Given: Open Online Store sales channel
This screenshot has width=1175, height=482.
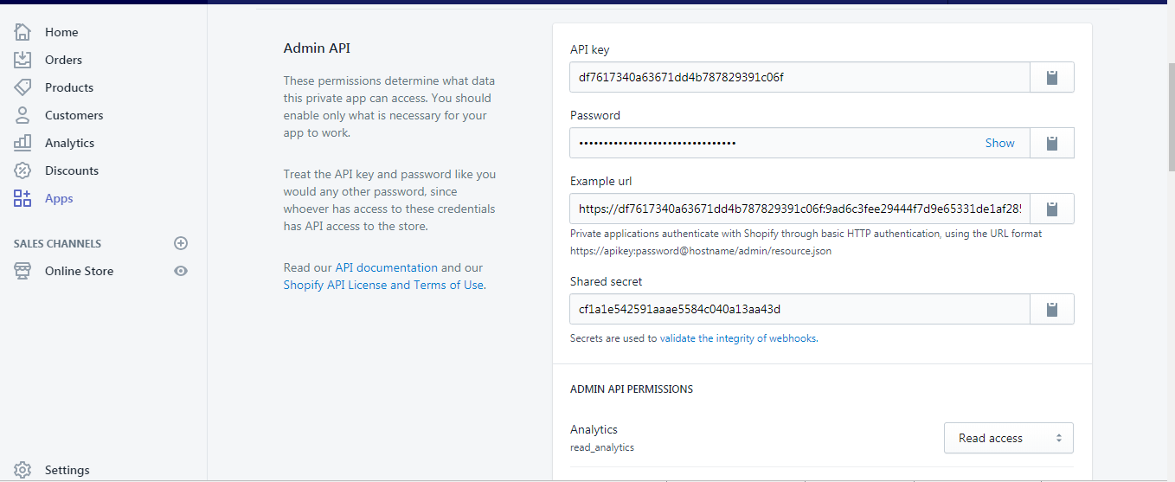Looking at the screenshot, I should (79, 271).
